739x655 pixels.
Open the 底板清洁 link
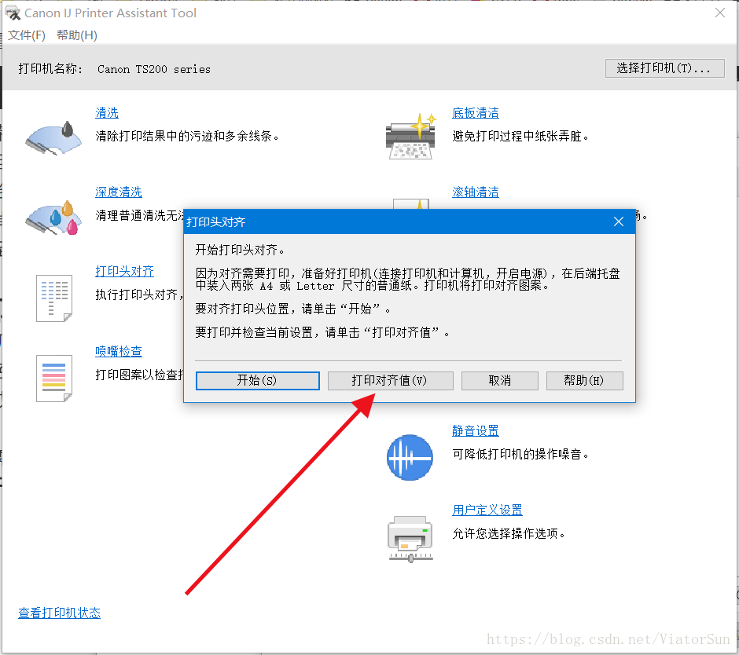(475, 113)
